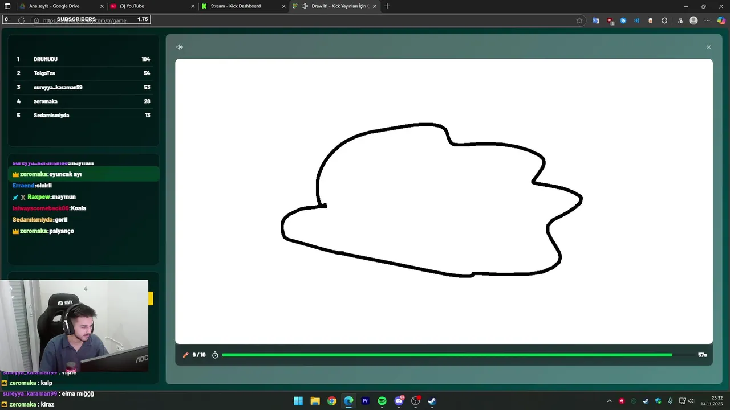Mute the game sound using speaker icon
Image resolution: width=730 pixels, height=410 pixels.
click(179, 47)
